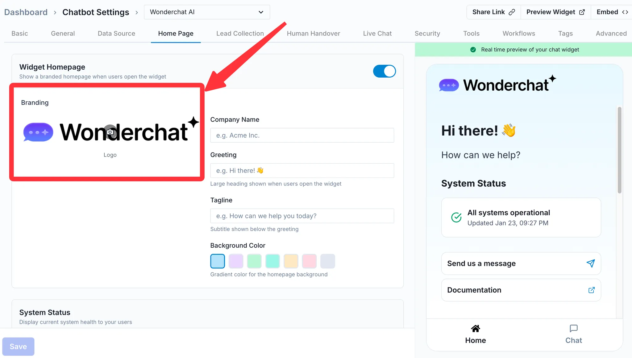
Task: Open Preview Widget external link icon
Action: [582, 12]
